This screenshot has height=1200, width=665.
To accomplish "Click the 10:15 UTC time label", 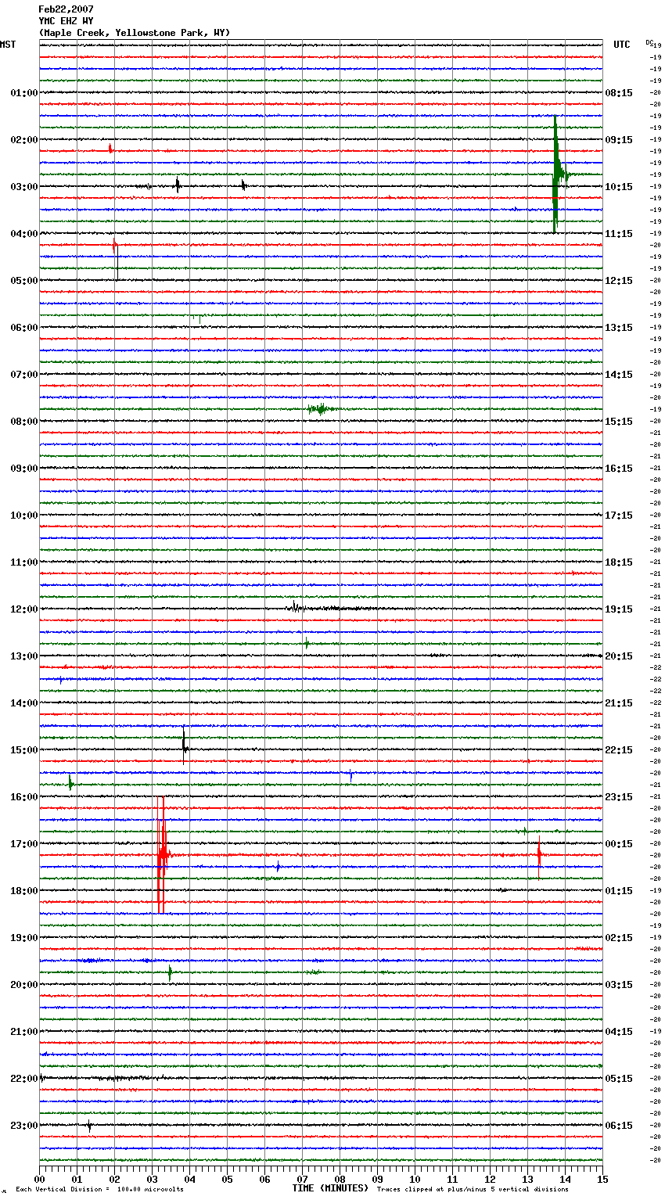I will pyautogui.click(x=619, y=187).
